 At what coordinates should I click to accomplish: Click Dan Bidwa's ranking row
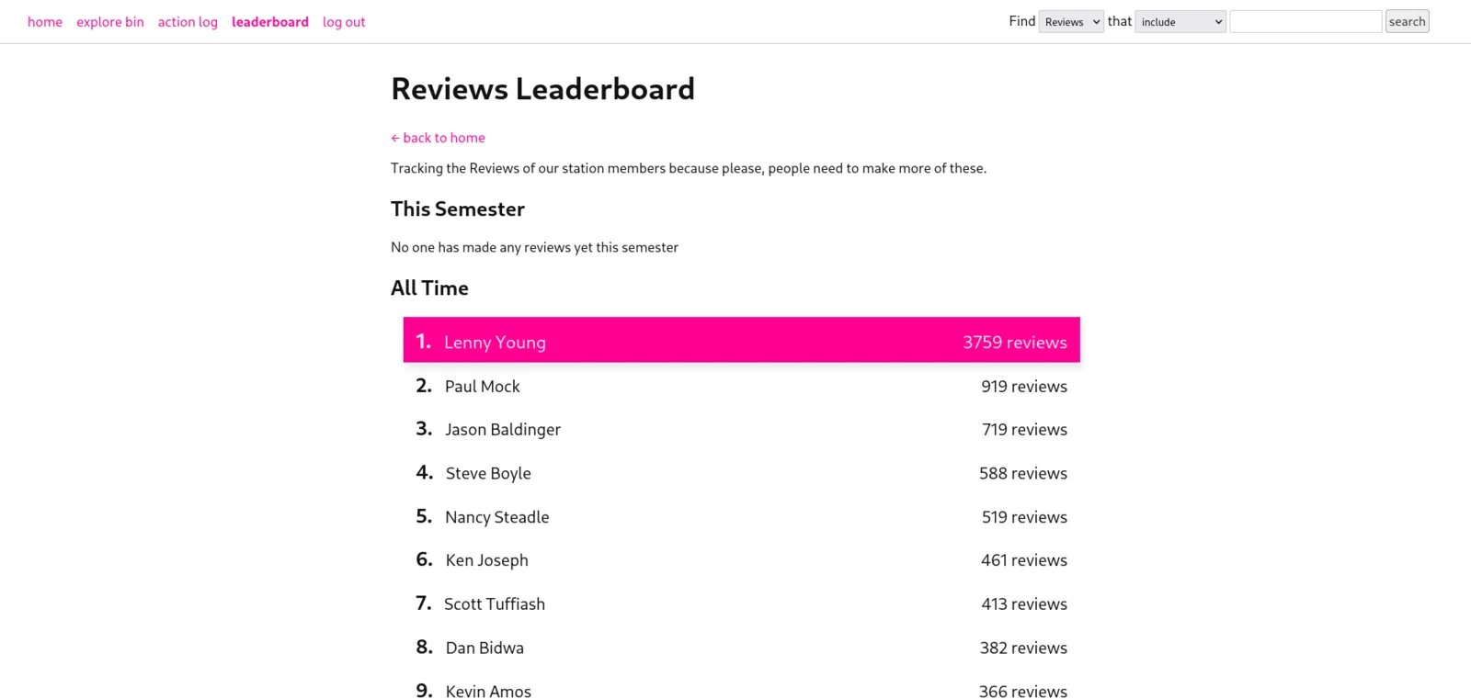tap(742, 648)
